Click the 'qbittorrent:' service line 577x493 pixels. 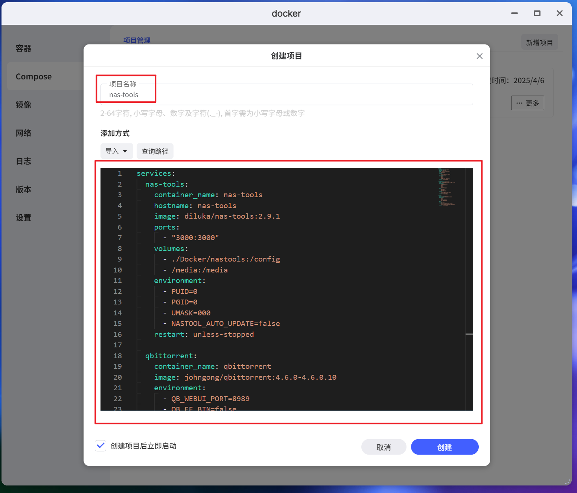point(171,356)
